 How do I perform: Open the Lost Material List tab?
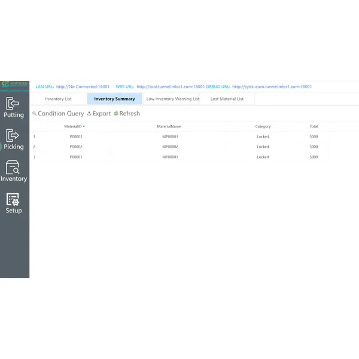click(227, 99)
